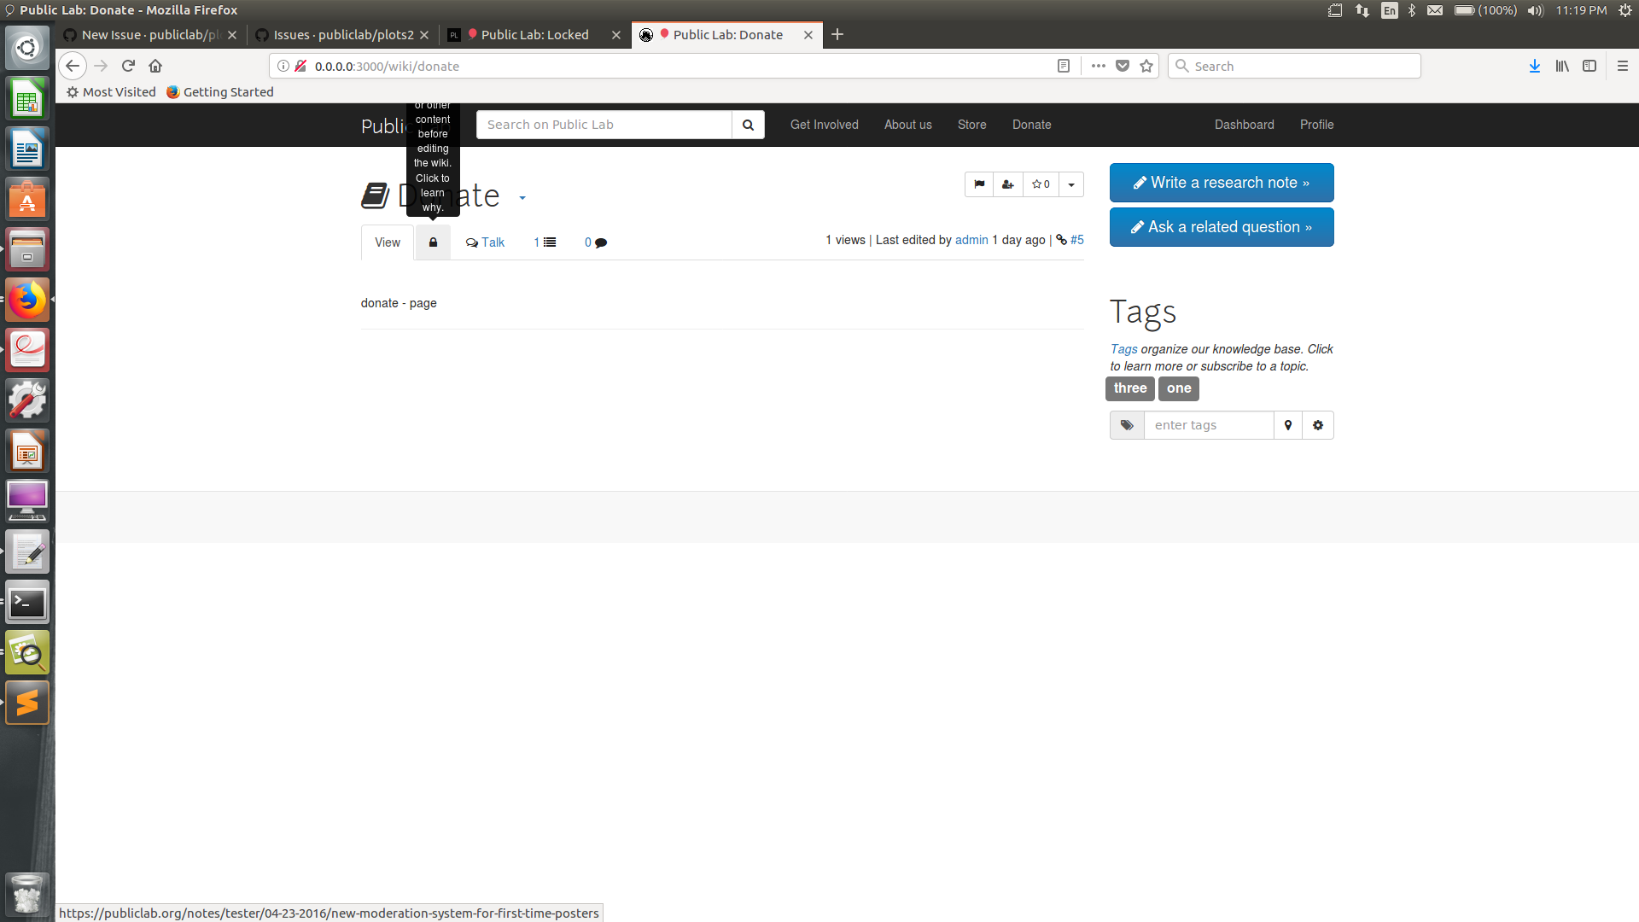Click the search magnifier button
The height and width of the screenshot is (922, 1639).
(x=748, y=125)
